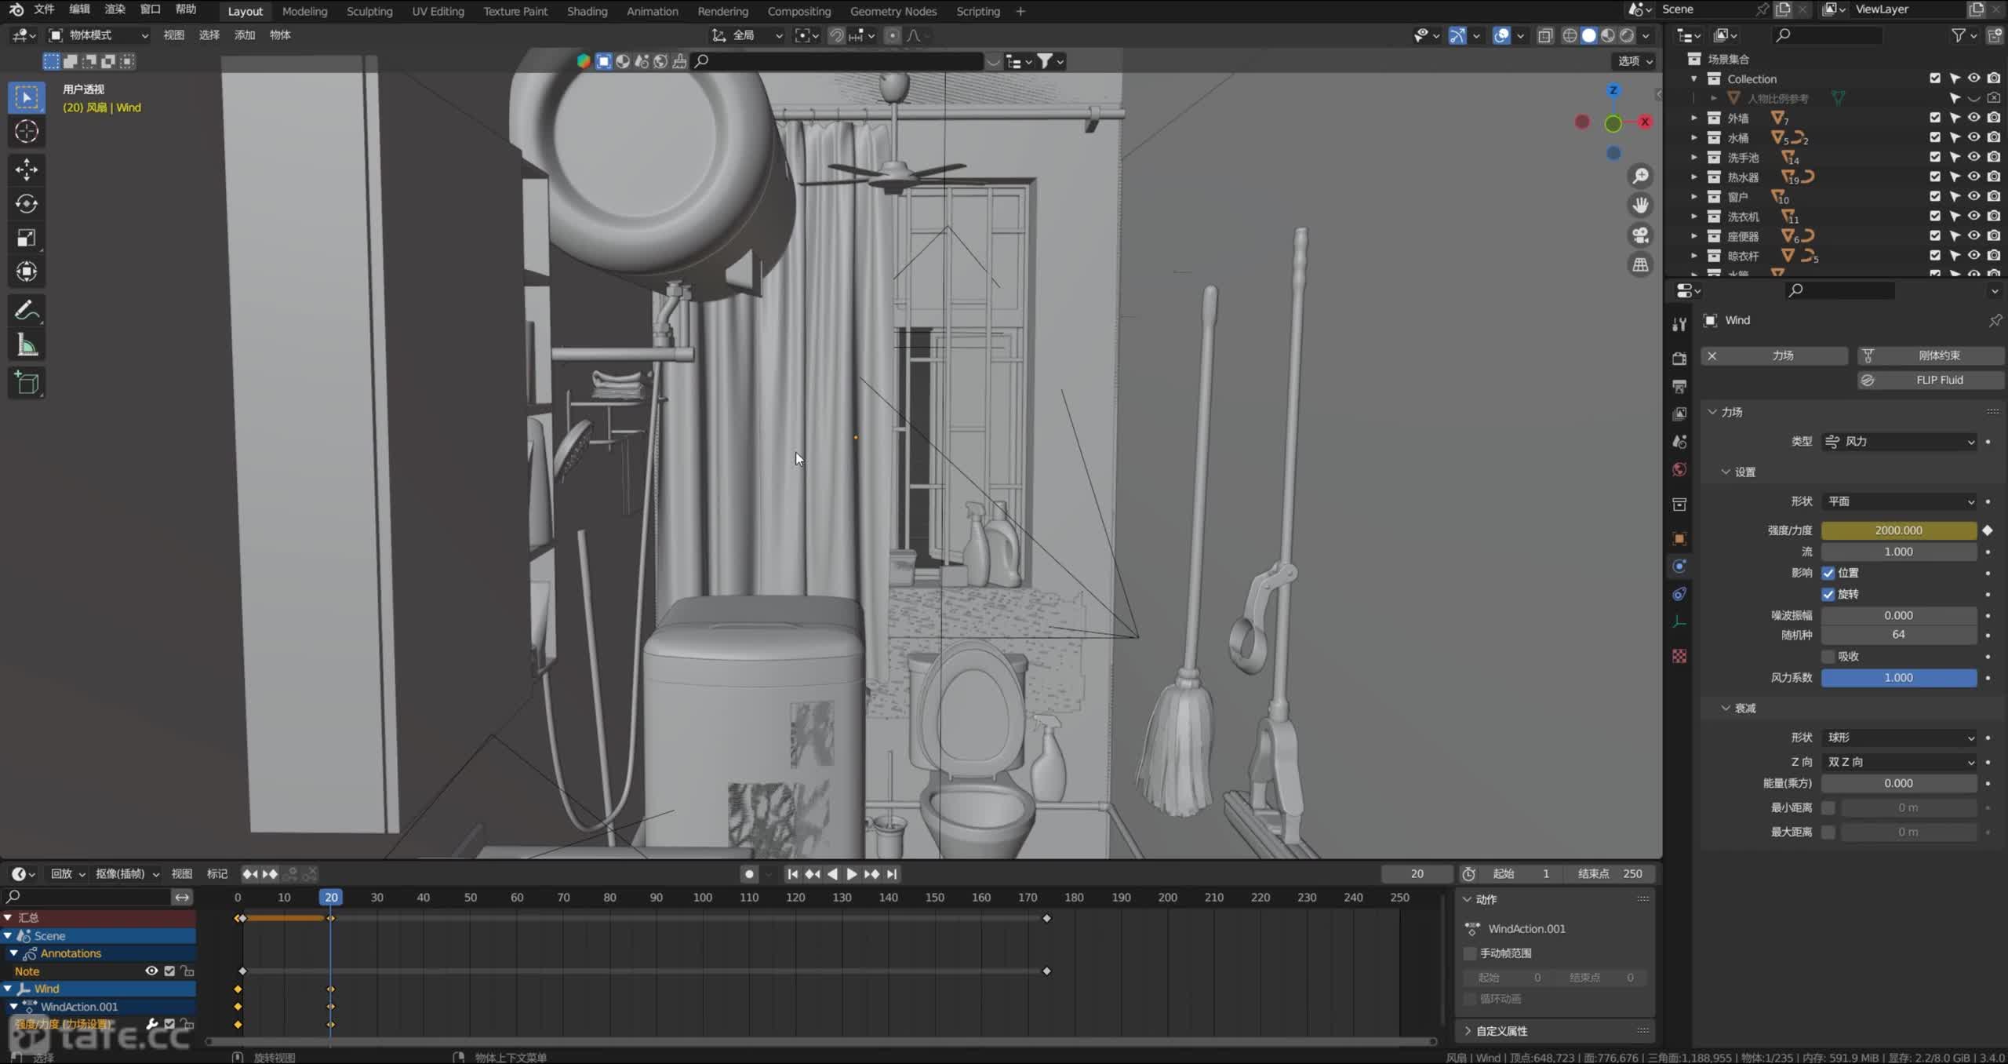This screenshot has width=2008, height=1064.
Task: Open the 全局 transform orientation dropdown
Action: pos(747,35)
